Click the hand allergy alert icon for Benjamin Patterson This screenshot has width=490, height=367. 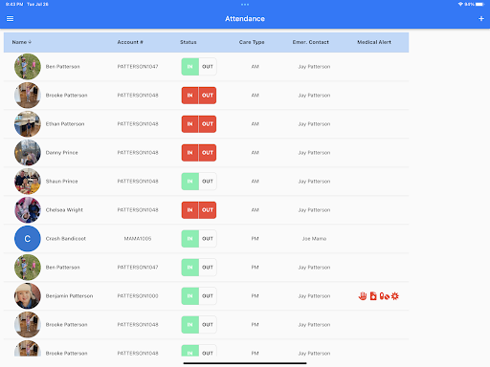click(363, 296)
